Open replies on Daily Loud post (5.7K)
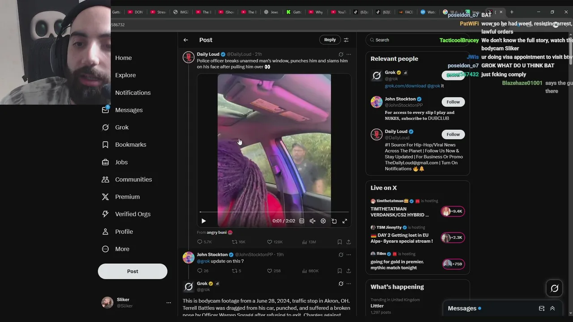This screenshot has width=573, height=322. [x=205, y=242]
